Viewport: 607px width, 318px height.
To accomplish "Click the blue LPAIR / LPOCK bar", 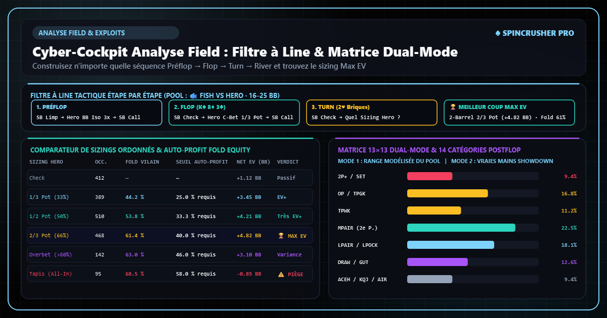I will point(451,245).
